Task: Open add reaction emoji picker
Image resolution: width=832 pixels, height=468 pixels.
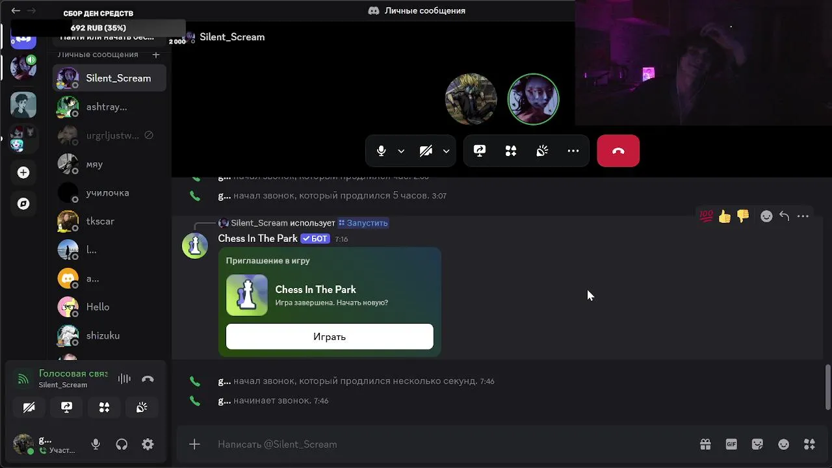Action: pos(766,216)
